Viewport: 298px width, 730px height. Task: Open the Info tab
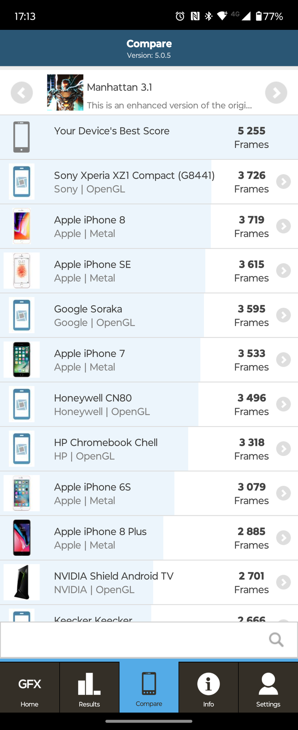point(209,687)
